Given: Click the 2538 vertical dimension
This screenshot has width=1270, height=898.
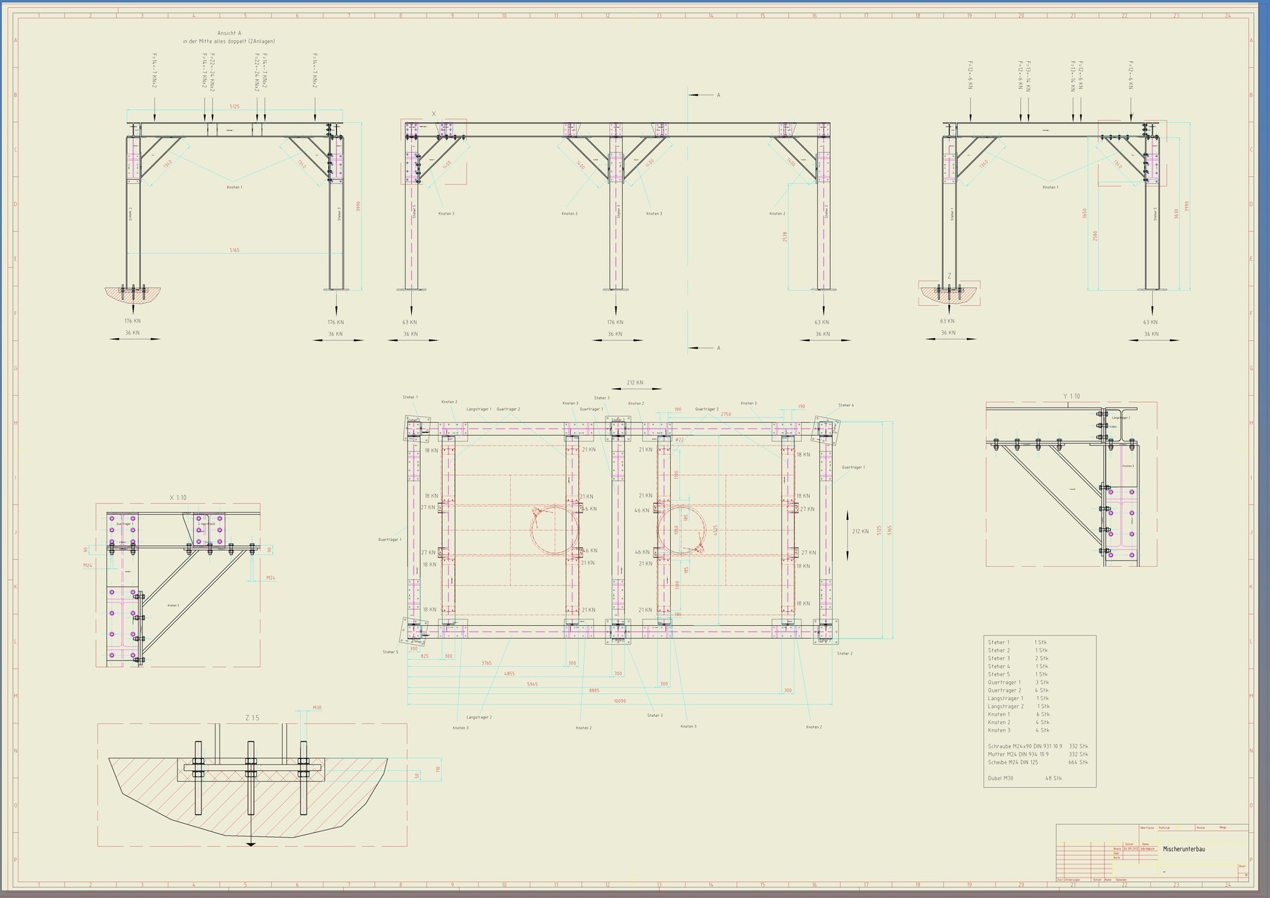Looking at the screenshot, I should pyautogui.click(x=784, y=236).
